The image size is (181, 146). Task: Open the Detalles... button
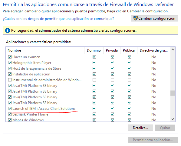(140, 128)
